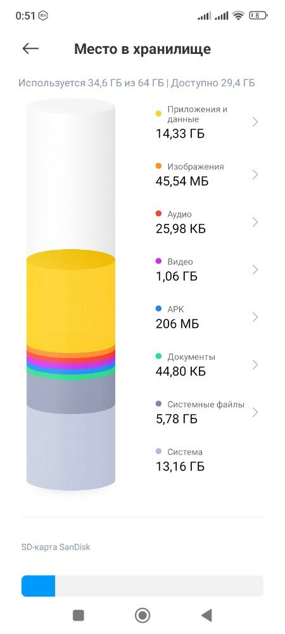Tap the Android home navigation button

142,616
